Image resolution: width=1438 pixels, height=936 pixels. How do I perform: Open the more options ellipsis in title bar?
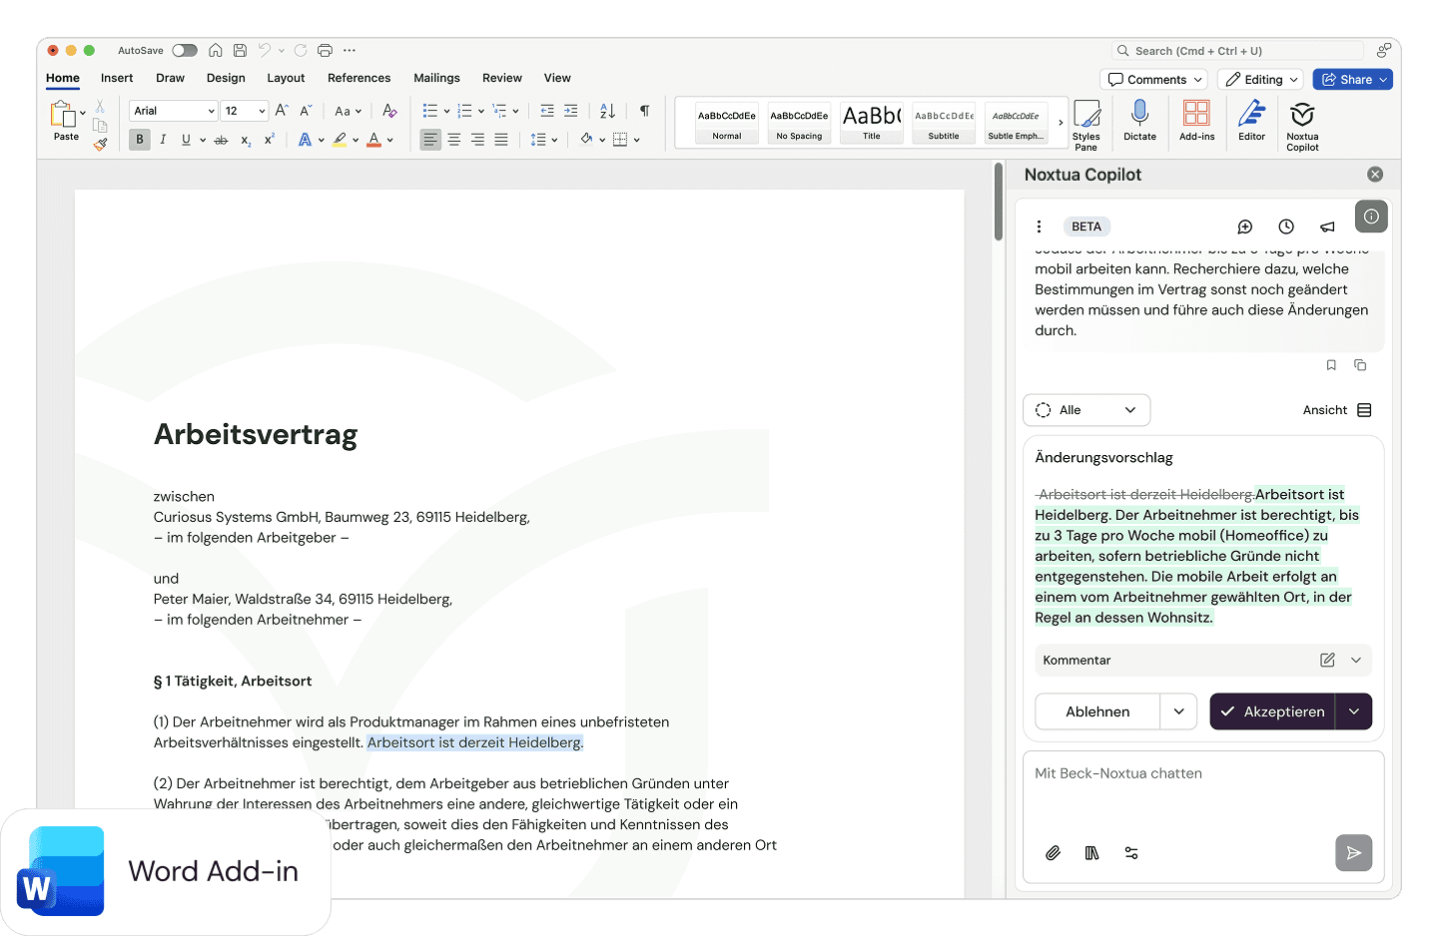click(350, 50)
